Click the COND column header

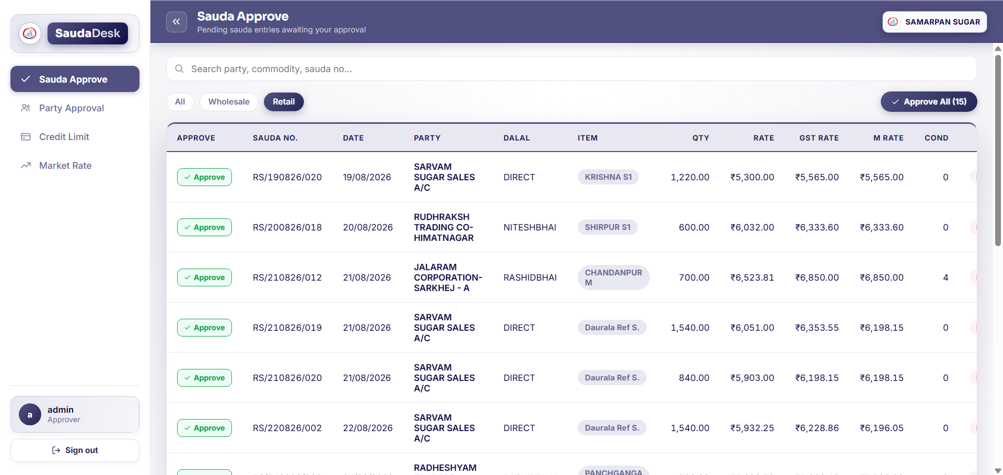coord(937,138)
